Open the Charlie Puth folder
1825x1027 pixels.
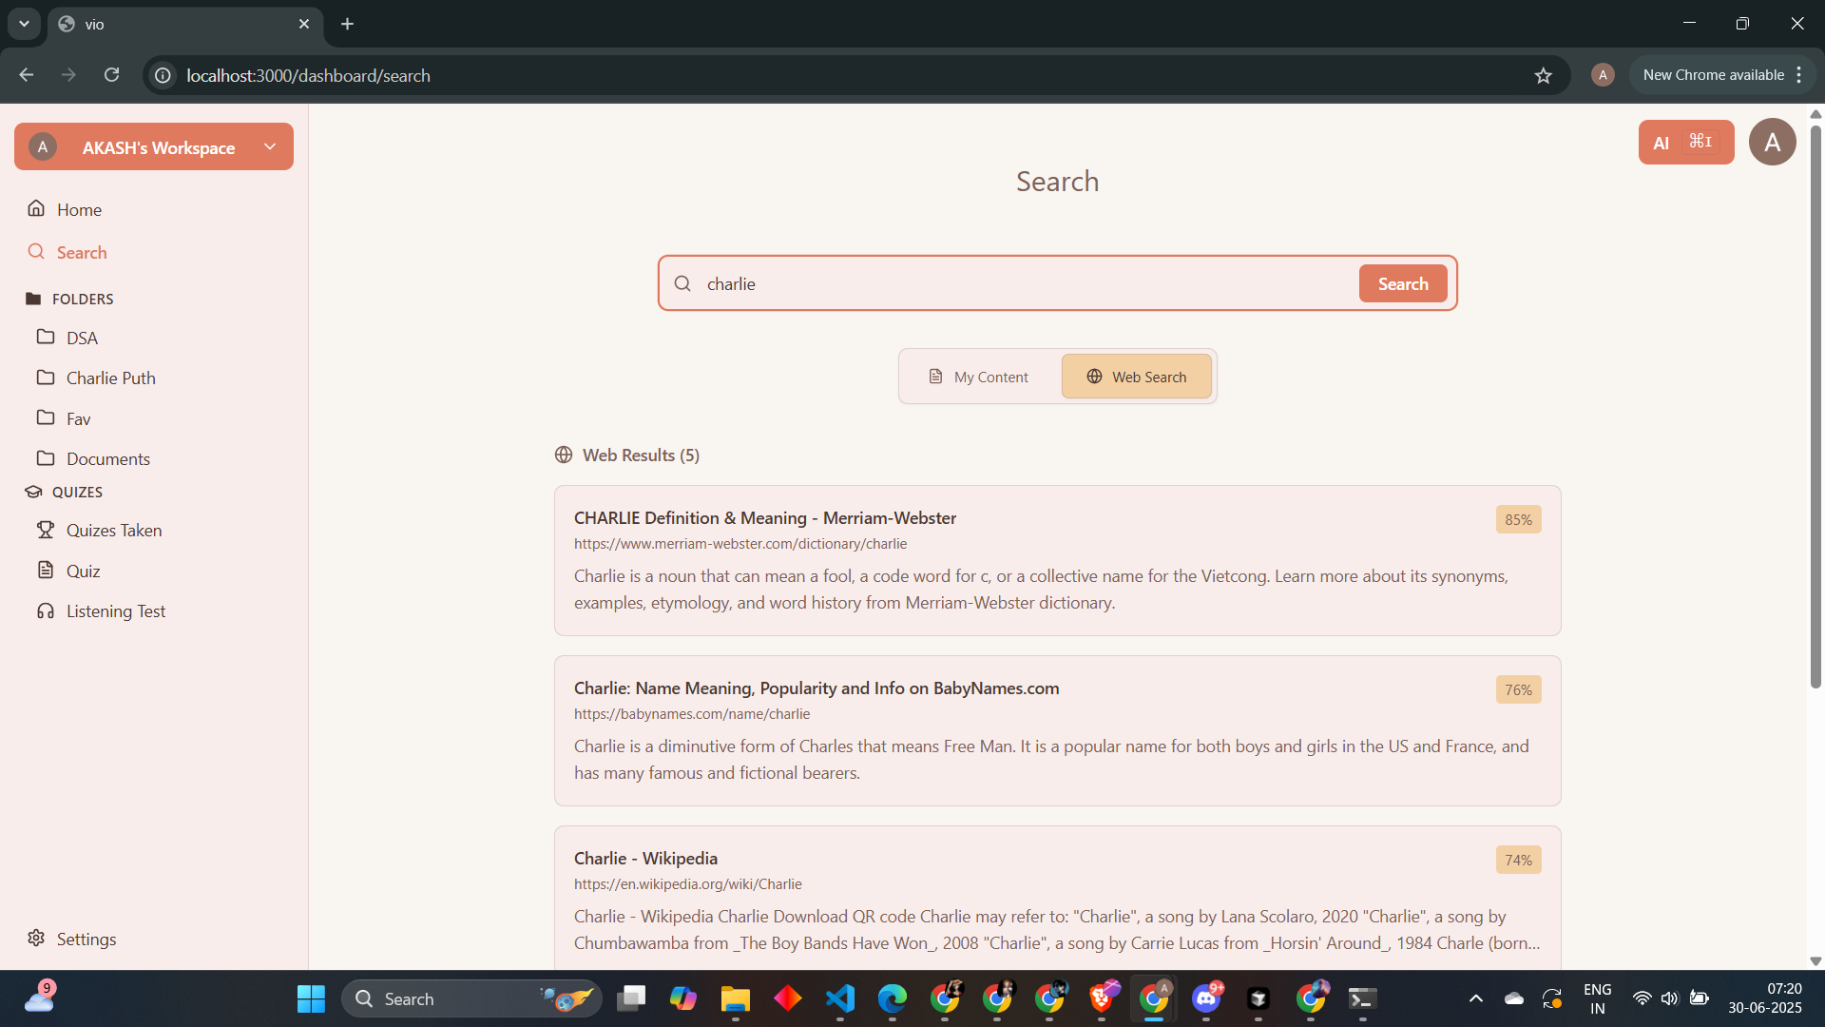coord(110,378)
